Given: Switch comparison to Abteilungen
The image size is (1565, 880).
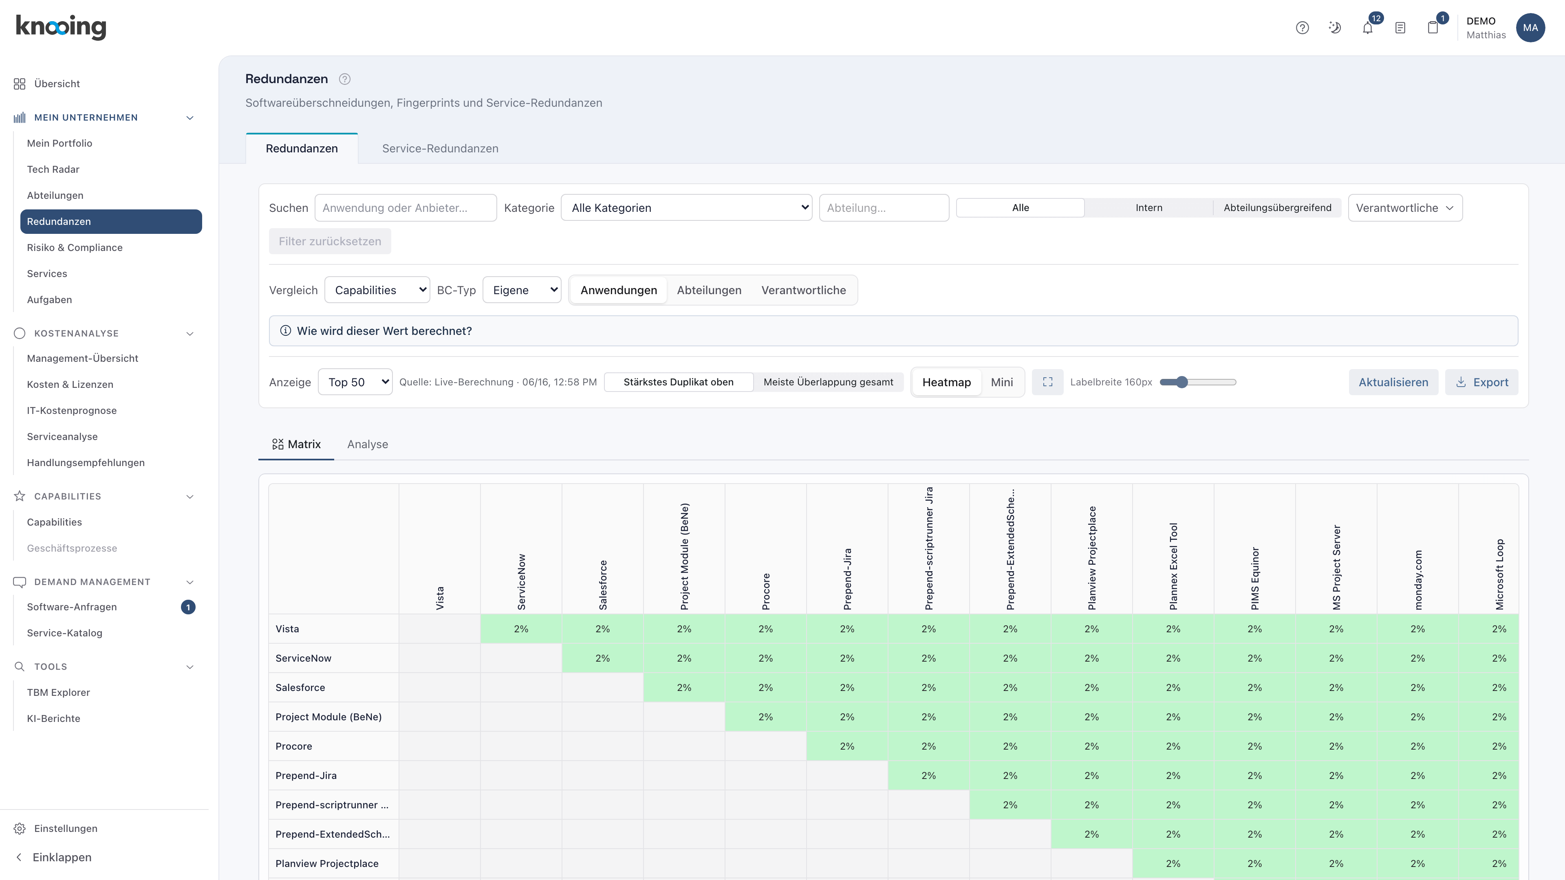Looking at the screenshot, I should coord(709,290).
